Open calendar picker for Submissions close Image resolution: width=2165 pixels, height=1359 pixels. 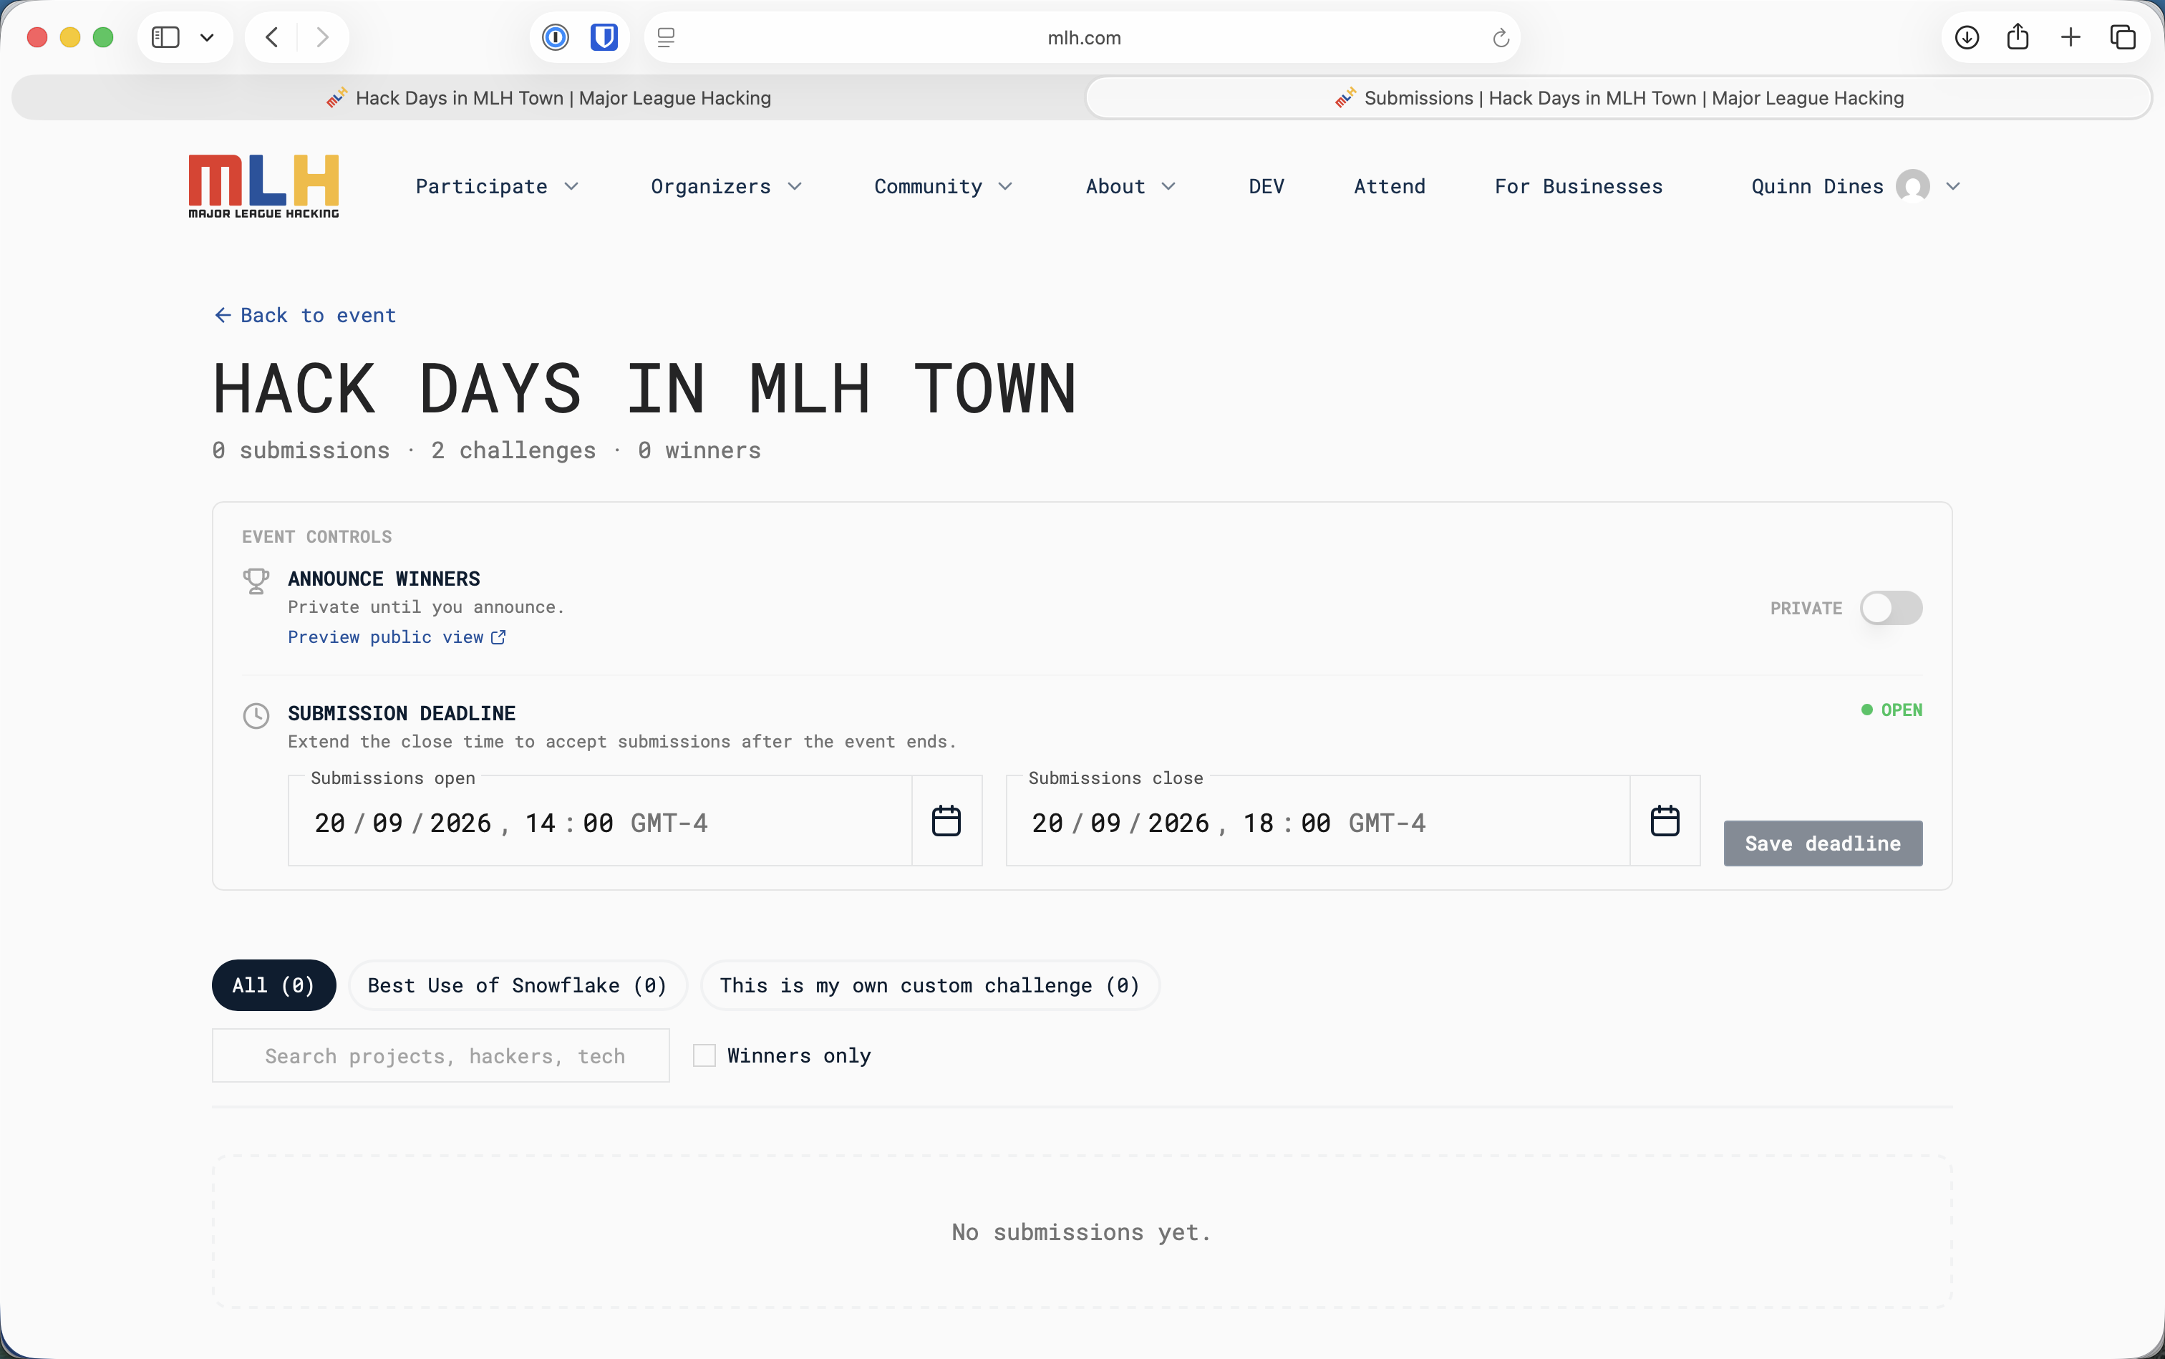tap(1665, 821)
